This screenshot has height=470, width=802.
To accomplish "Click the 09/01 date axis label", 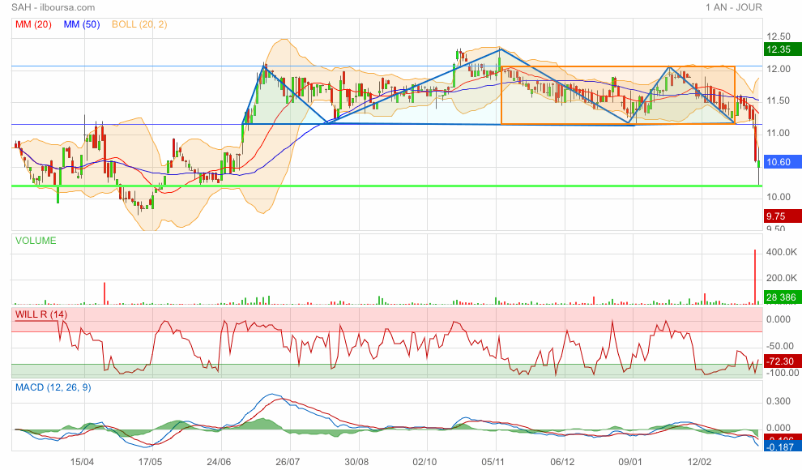I will (x=630, y=462).
